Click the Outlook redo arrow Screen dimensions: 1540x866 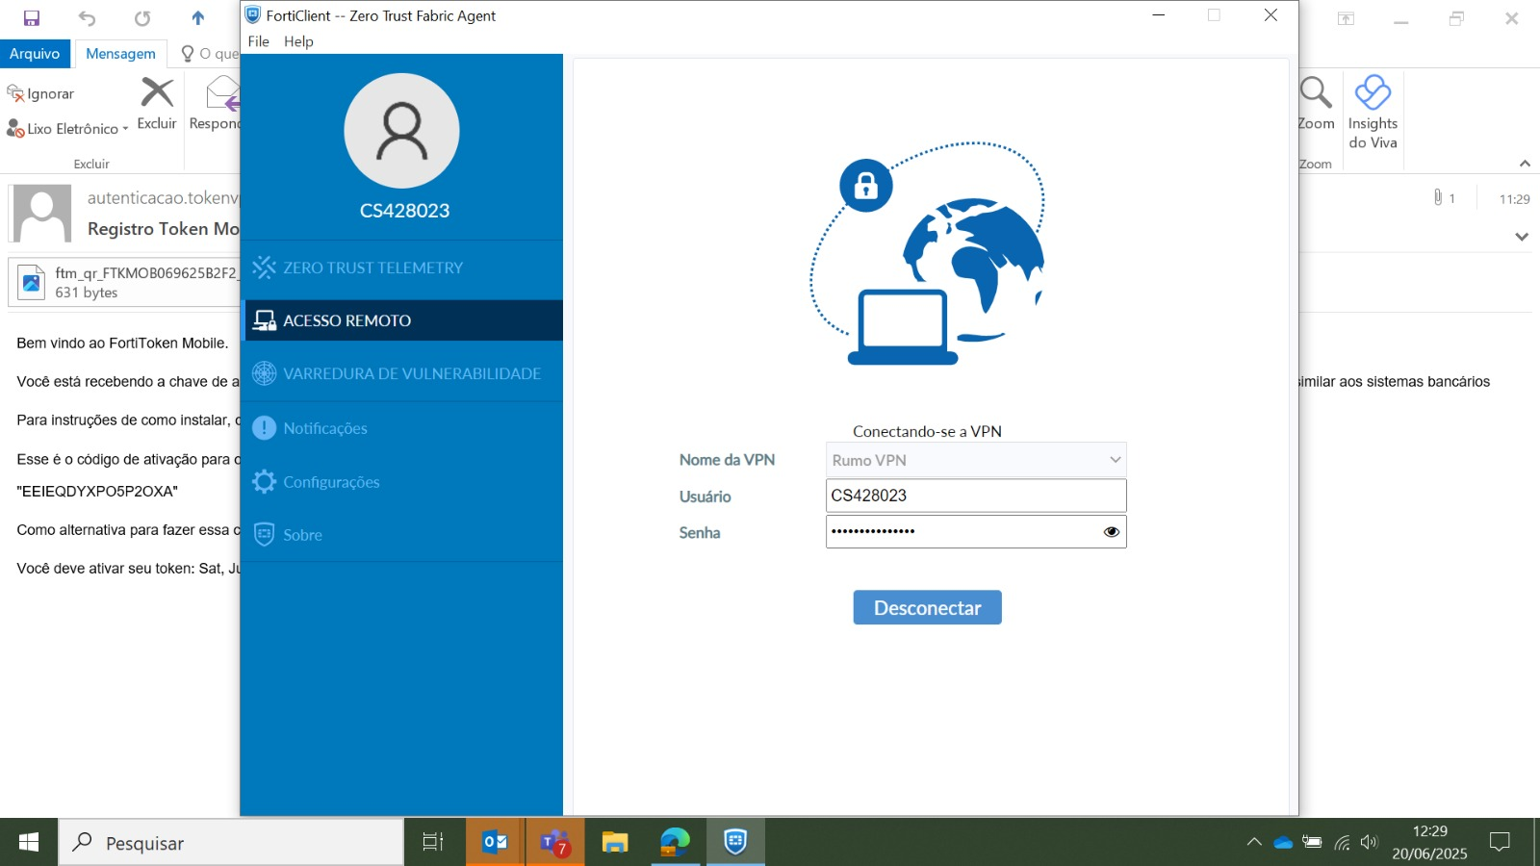point(142,17)
